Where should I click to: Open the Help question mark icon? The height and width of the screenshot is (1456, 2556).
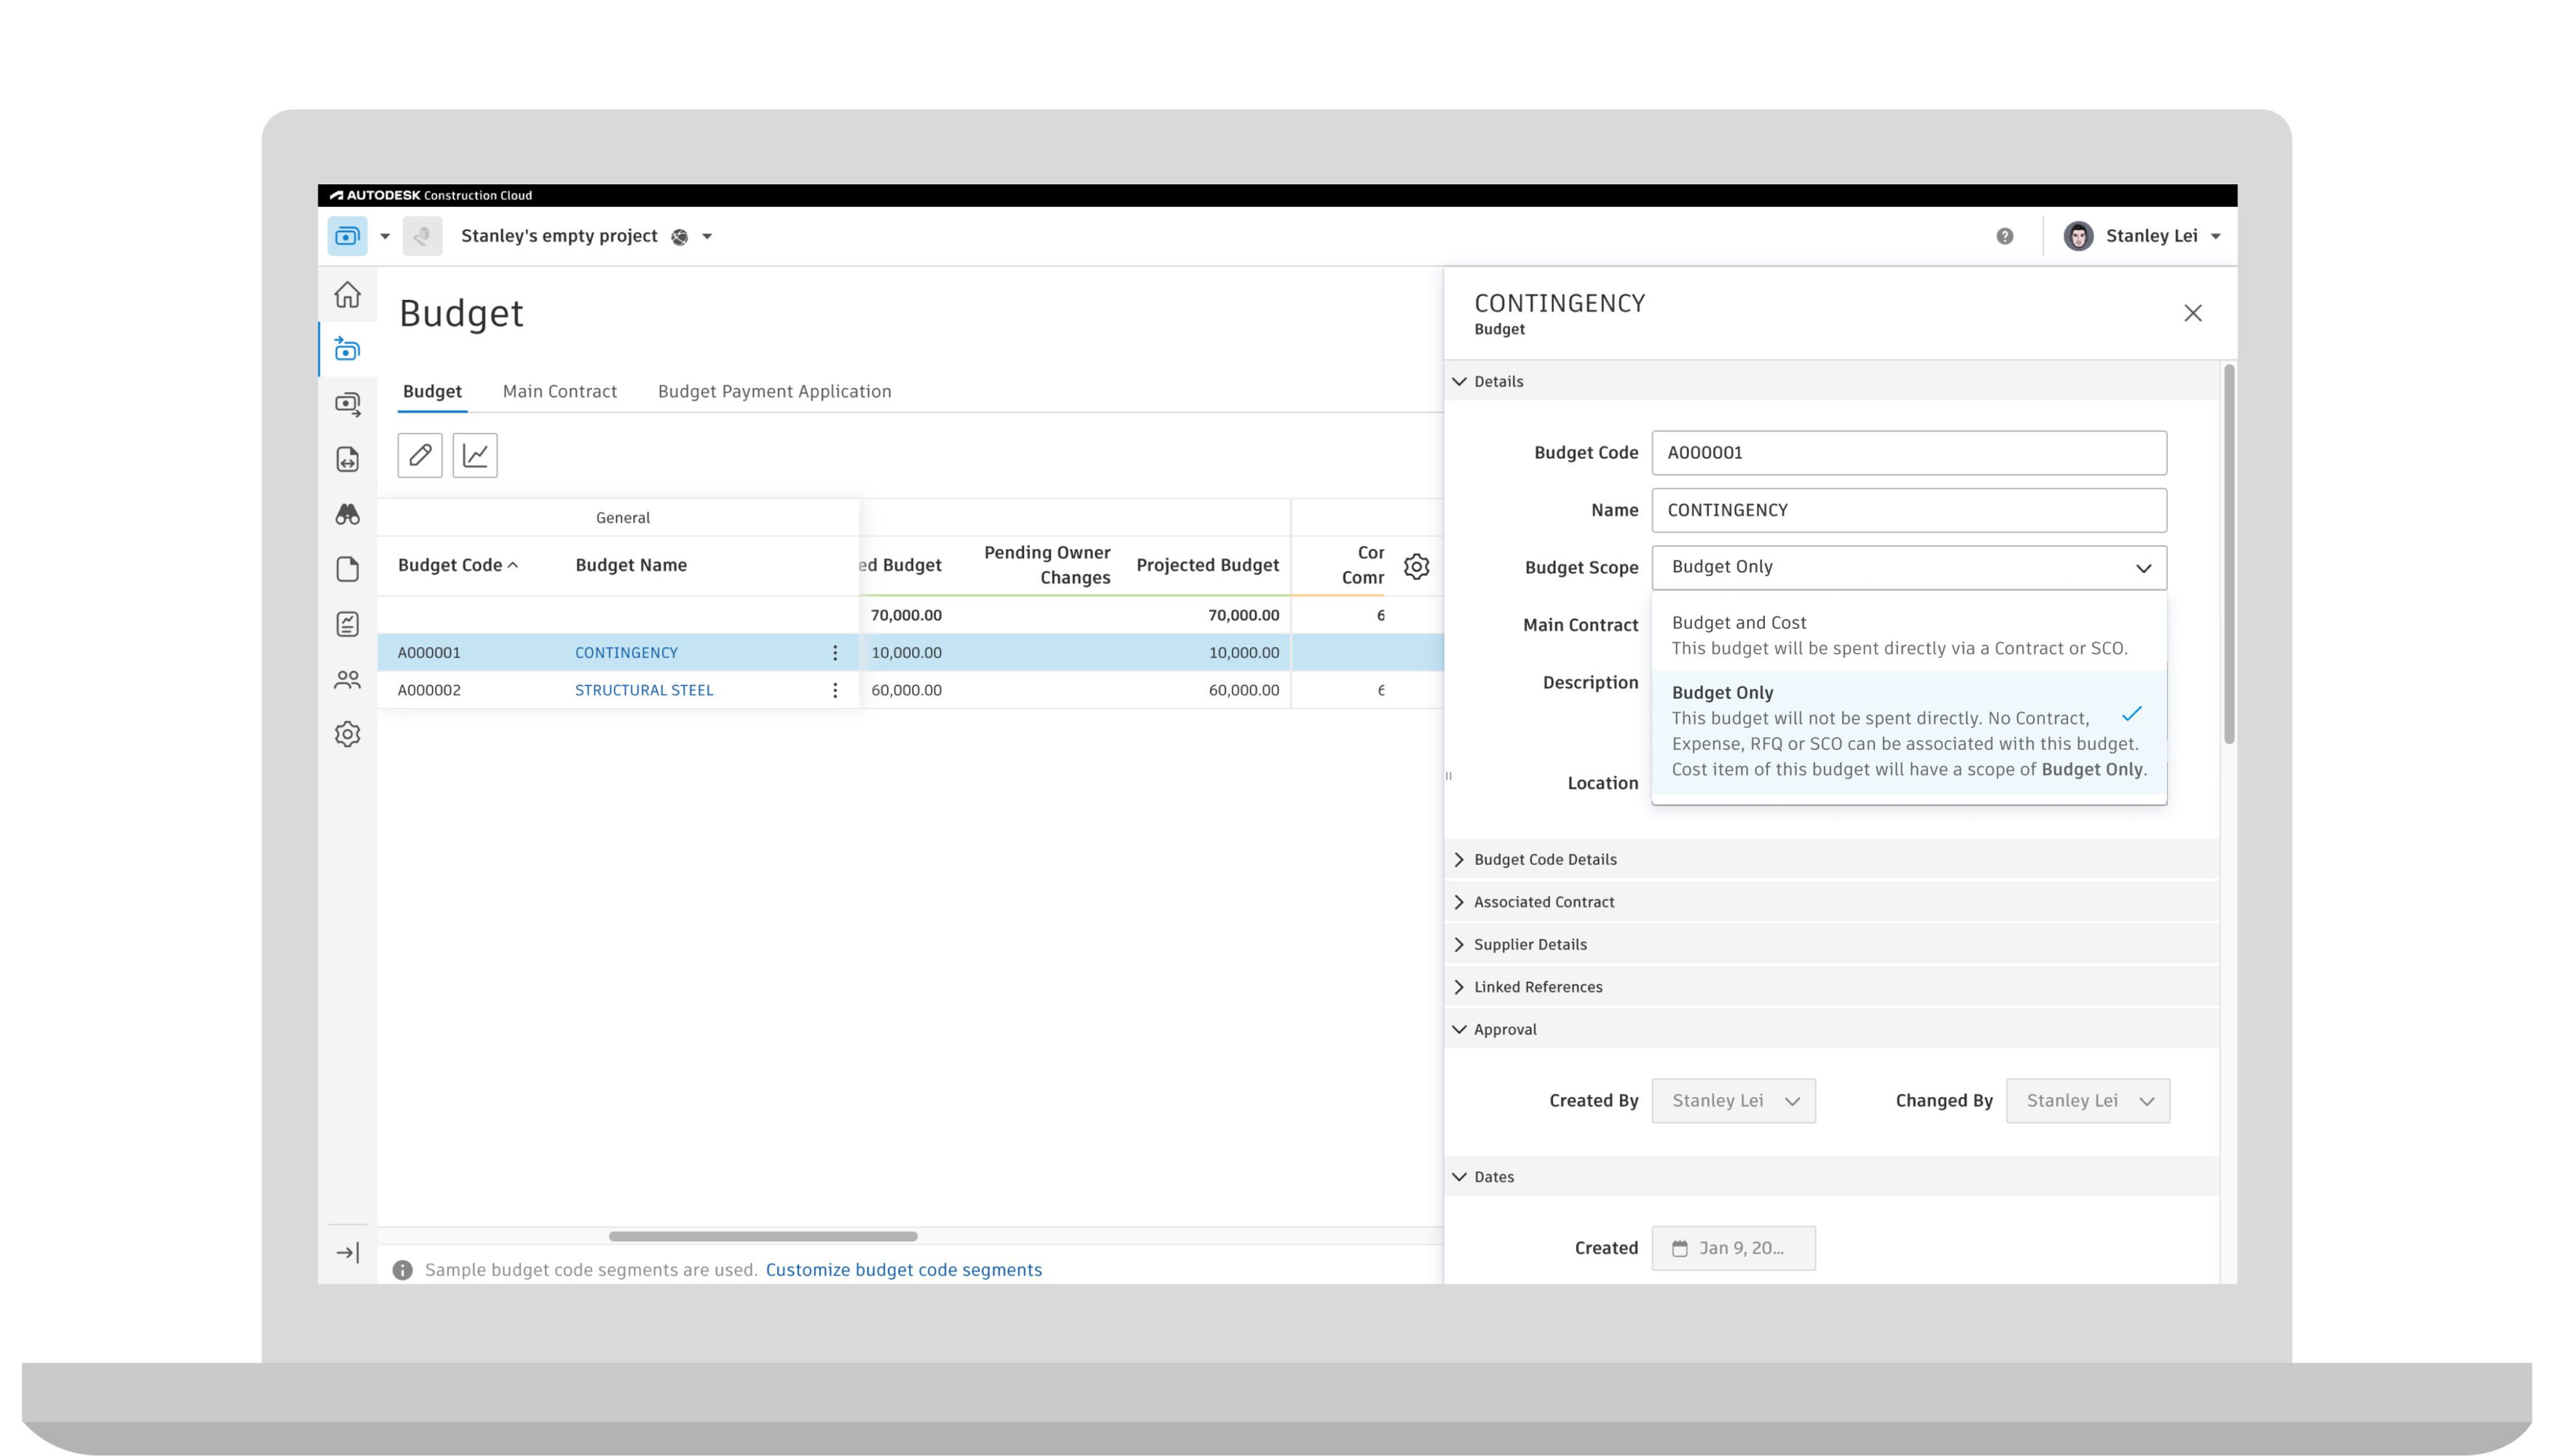(x=2005, y=235)
